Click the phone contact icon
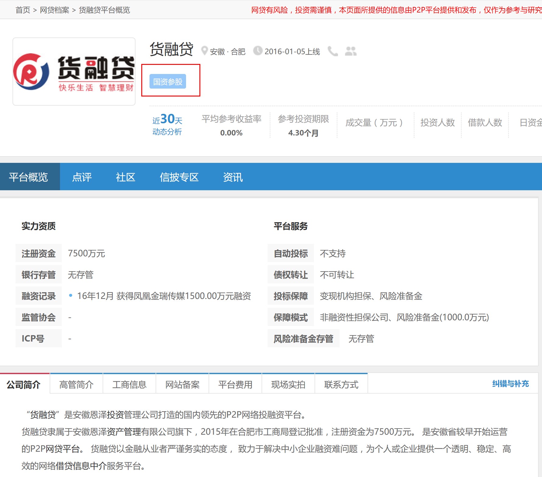542x477 pixels. (333, 51)
